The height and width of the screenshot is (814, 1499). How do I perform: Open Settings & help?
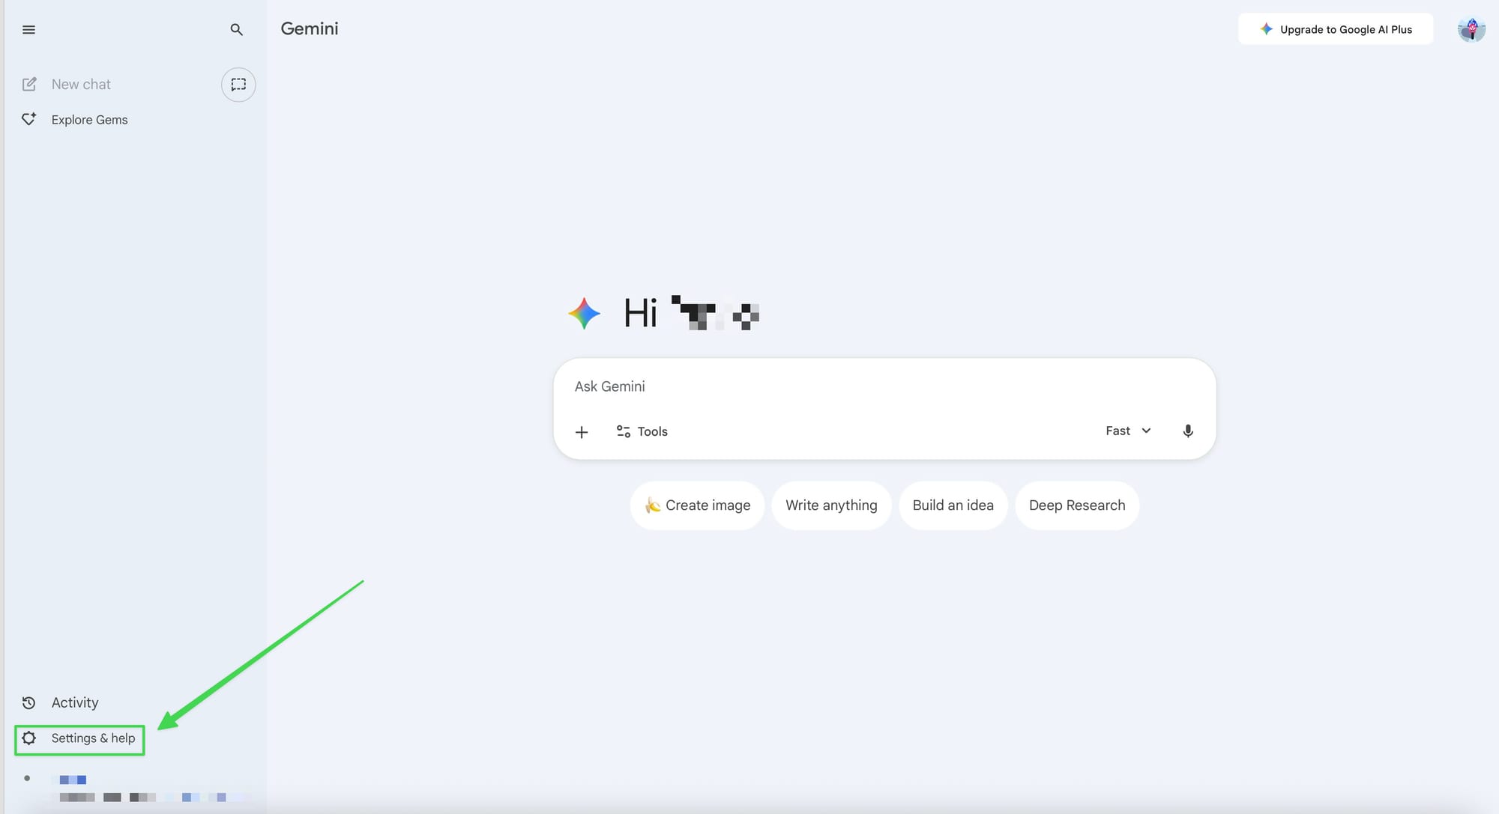pyautogui.click(x=79, y=738)
